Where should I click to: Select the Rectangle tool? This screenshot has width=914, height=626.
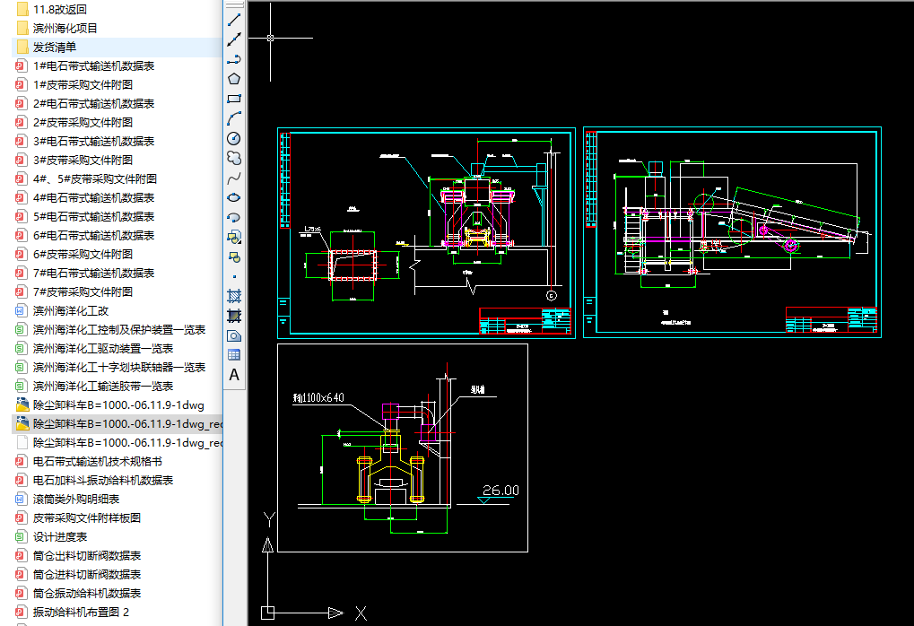coord(234,99)
